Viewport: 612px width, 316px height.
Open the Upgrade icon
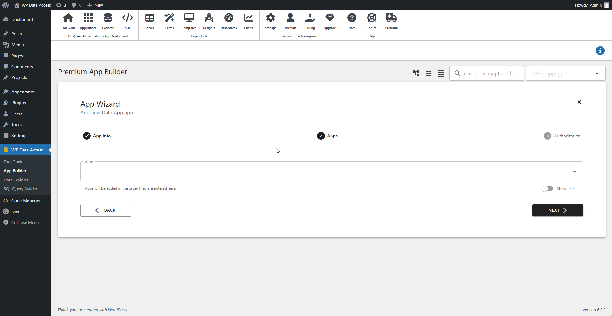(330, 21)
